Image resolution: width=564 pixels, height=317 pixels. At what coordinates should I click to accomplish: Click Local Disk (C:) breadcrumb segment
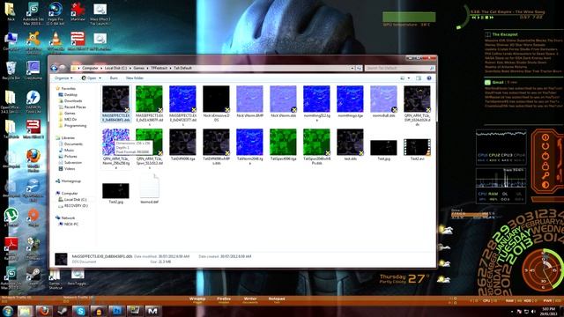pyautogui.click(x=115, y=68)
